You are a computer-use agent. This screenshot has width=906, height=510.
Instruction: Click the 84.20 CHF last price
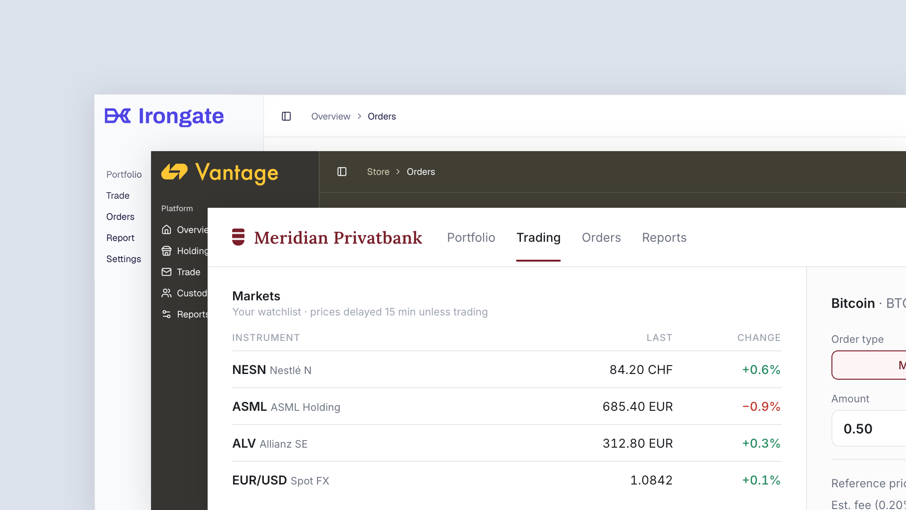641,370
